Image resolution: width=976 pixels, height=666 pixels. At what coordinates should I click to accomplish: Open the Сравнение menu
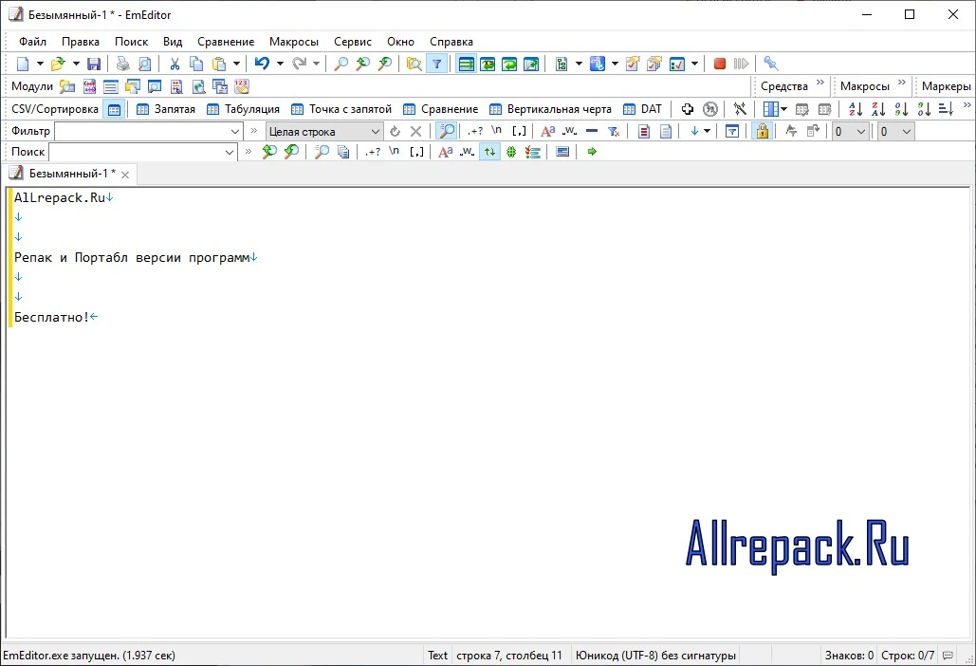tap(226, 42)
